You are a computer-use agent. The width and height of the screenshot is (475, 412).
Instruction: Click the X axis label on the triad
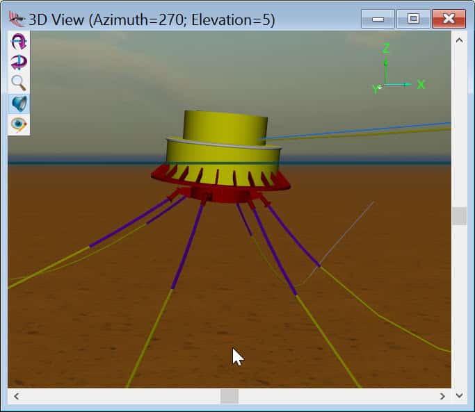[x=421, y=85]
